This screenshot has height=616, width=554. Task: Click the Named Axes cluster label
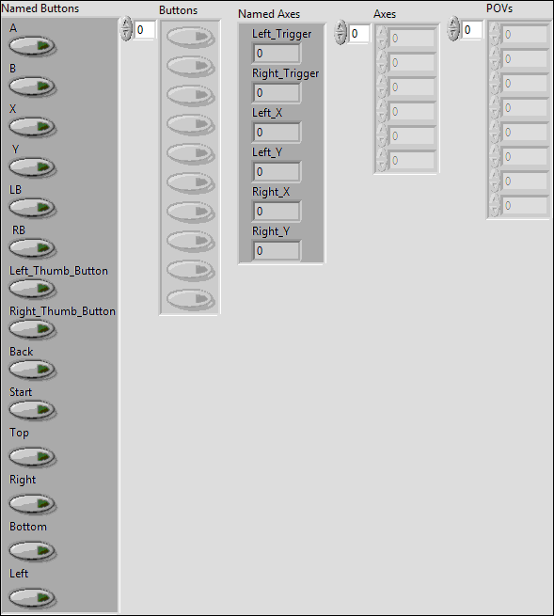click(x=269, y=14)
